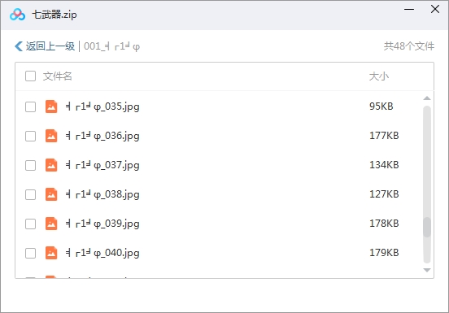Click the back chevron arrow icon
The height and width of the screenshot is (313, 449).
19,46
